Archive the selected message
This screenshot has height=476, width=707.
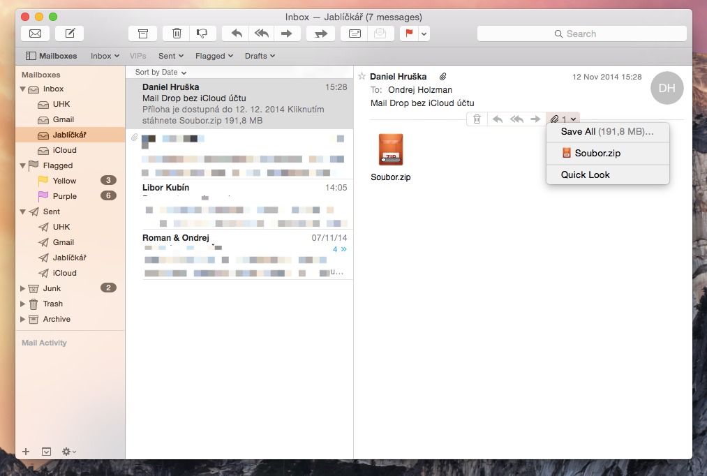point(142,33)
